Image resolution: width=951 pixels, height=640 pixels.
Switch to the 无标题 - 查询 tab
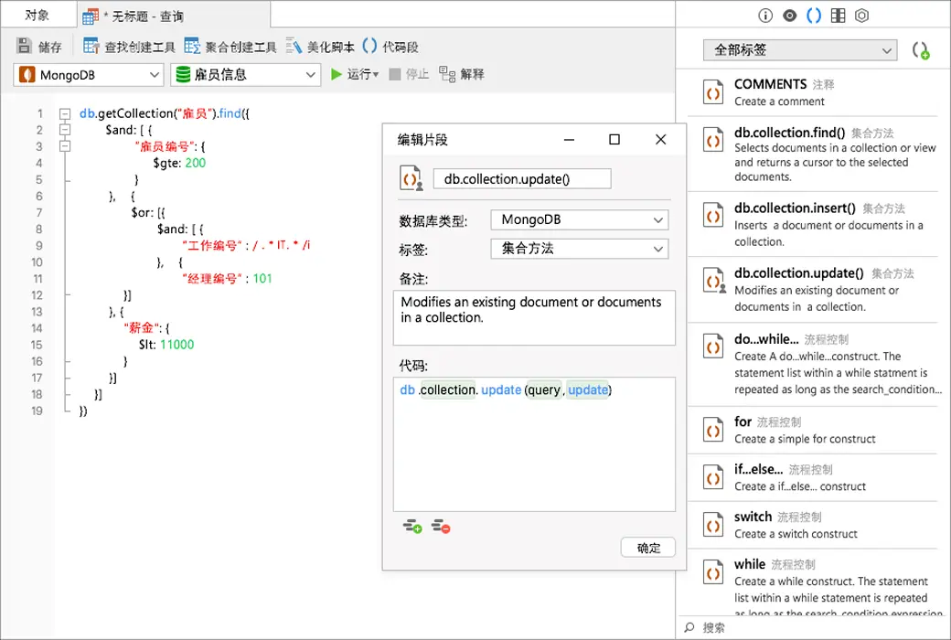pyautogui.click(x=174, y=16)
